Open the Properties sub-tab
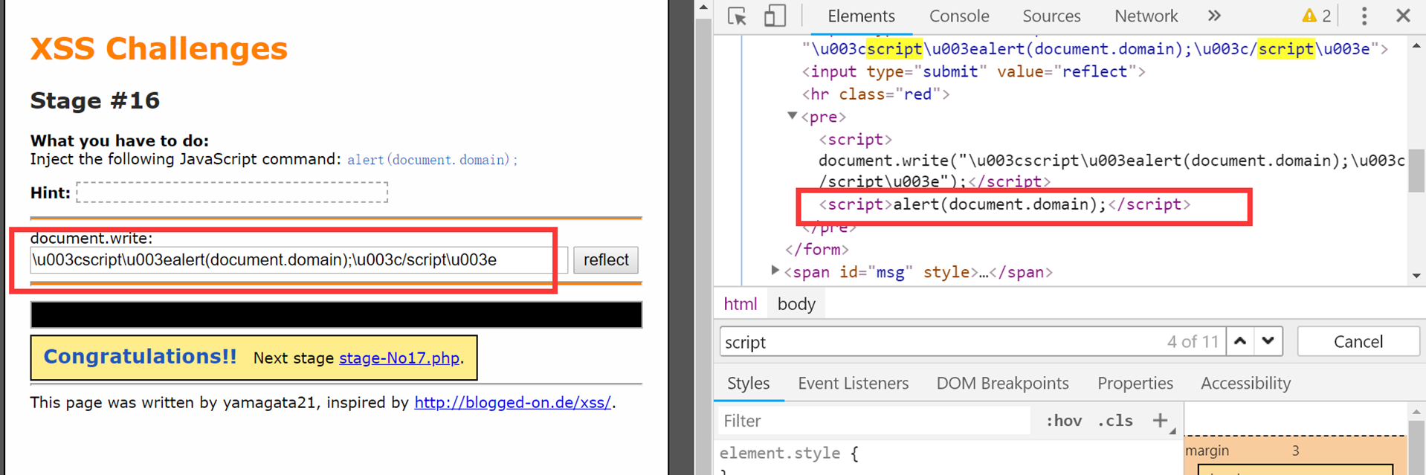 click(x=1135, y=383)
